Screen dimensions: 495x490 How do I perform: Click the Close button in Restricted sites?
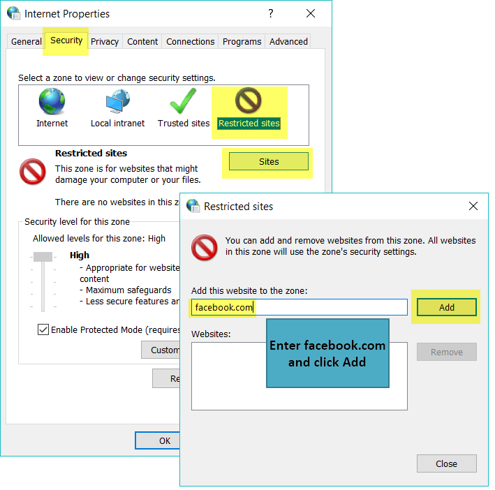tap(446, 463)
